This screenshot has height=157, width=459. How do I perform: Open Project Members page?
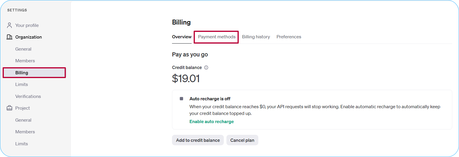pos(25,132)
